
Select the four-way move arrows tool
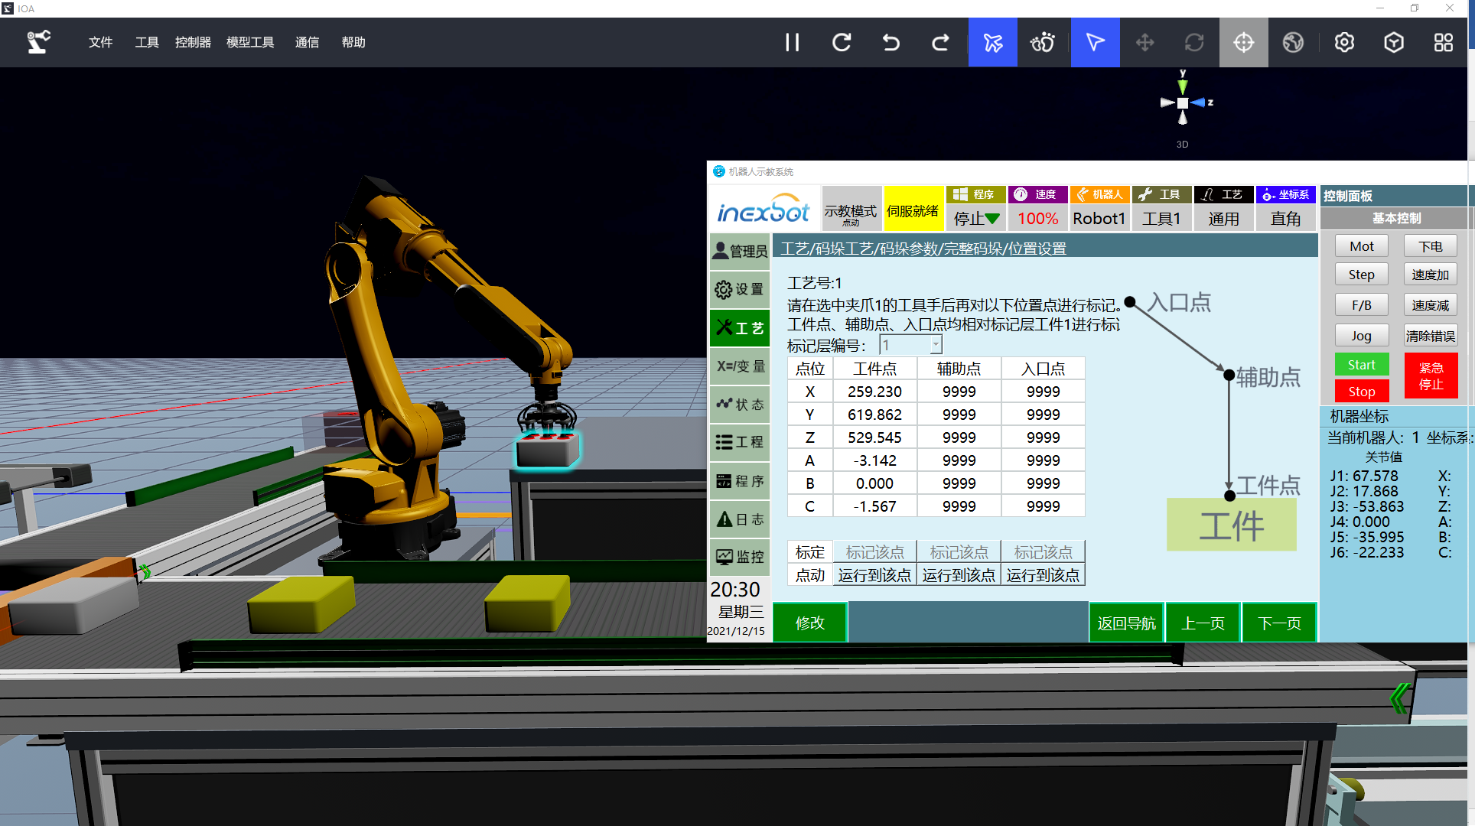click(x=1145, y=42)
